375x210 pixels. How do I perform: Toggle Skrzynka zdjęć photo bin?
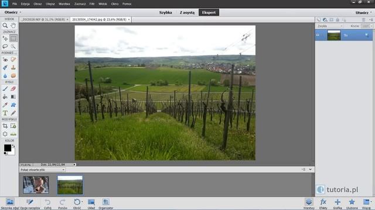(10, 204)
